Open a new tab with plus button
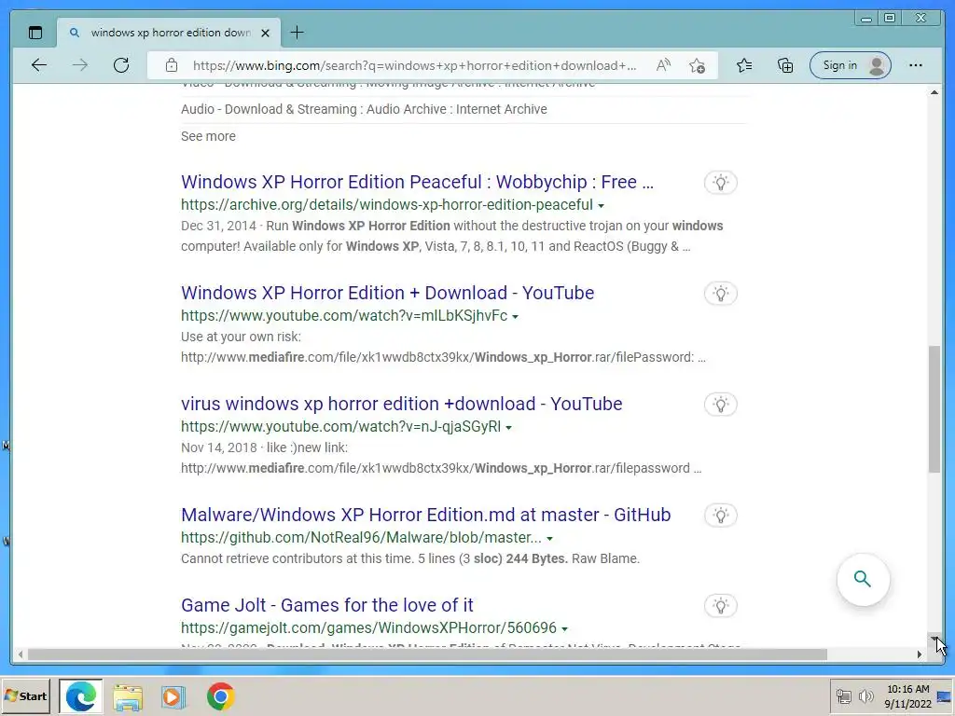The height and width of the screenshot is (716, 955). coord(297,33)
